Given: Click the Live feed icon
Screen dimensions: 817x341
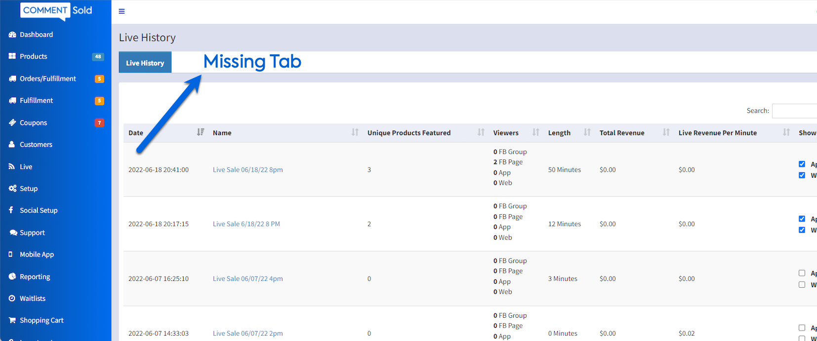Looking at the screenshot, I should (12, 167).
